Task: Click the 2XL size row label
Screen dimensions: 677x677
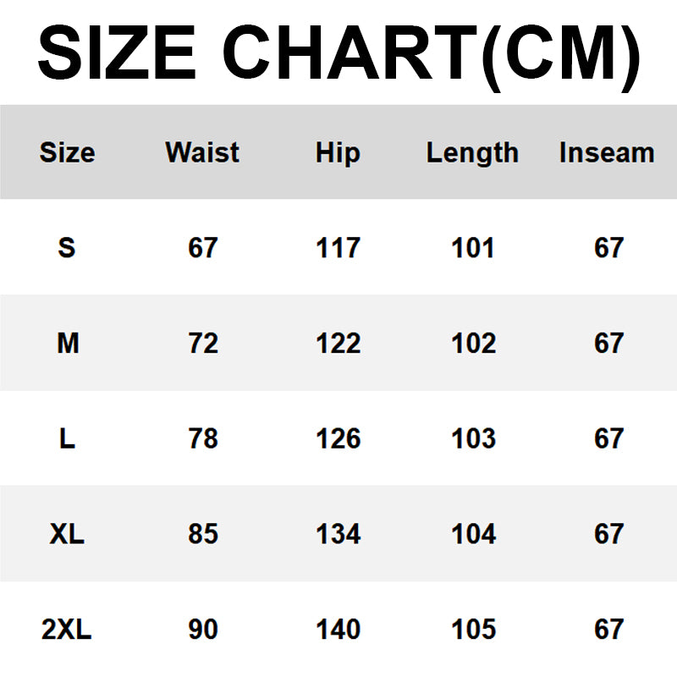Action: tap(67, 630)
